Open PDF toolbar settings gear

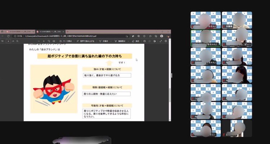(166, 41)
